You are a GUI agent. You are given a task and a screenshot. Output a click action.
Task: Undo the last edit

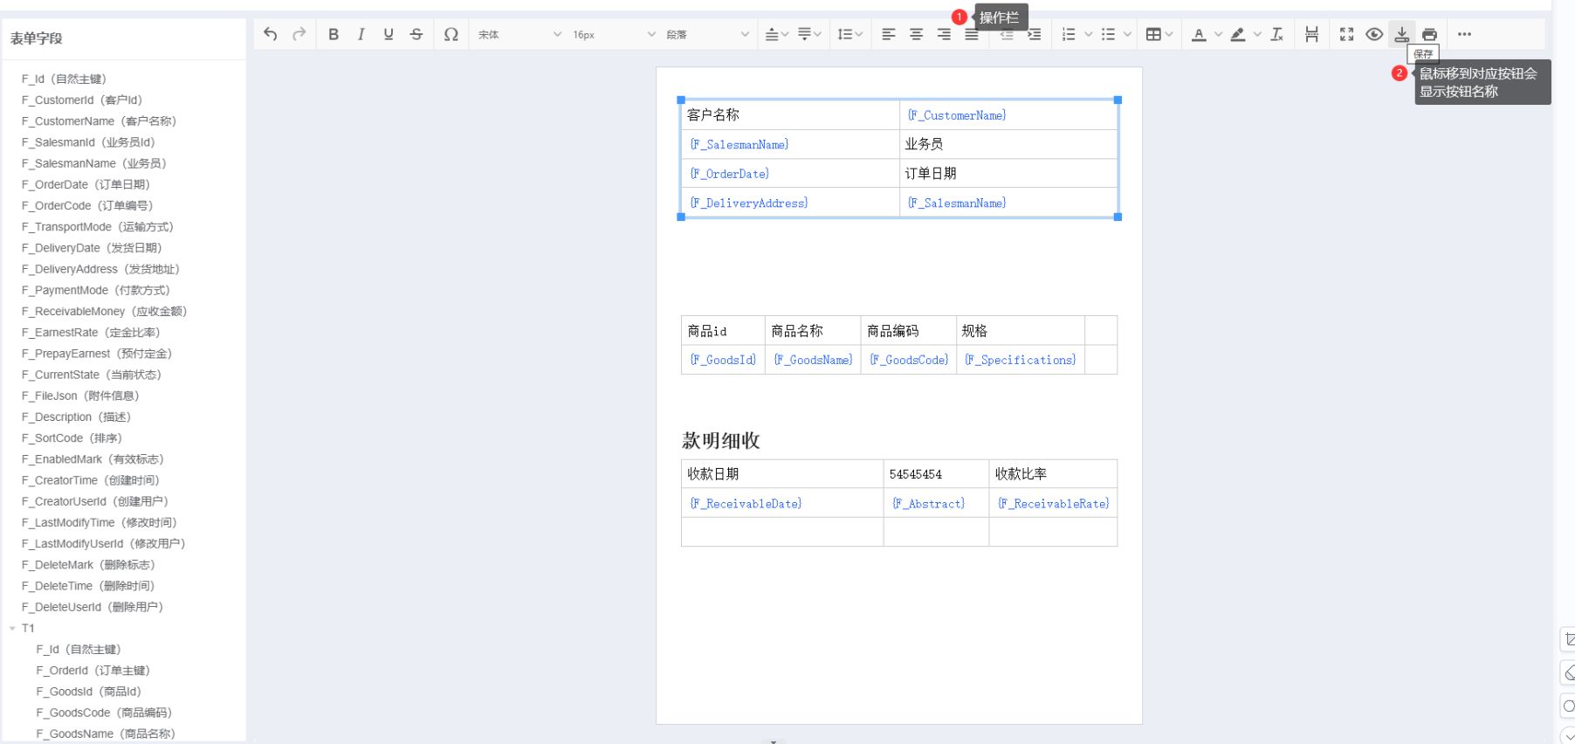[x=271, y=34]
